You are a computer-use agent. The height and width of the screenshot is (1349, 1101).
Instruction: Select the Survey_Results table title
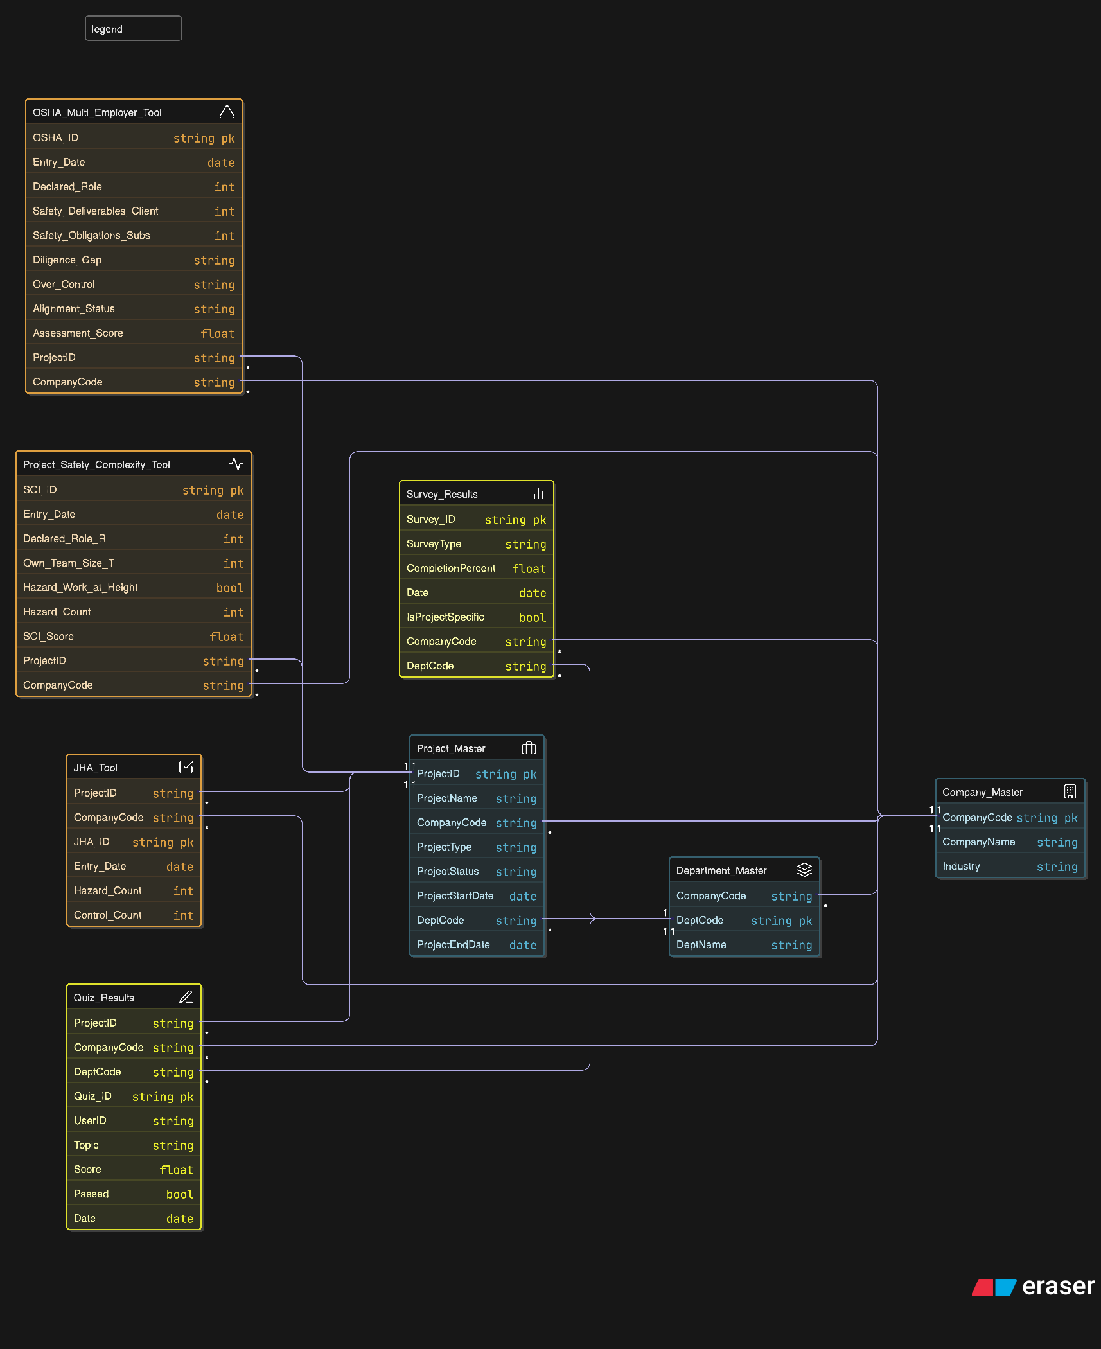[442, 493]
